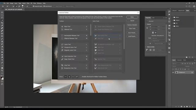Click Home icon in options bar
This screenshot has width=196, height=110.
pos(3,6)
